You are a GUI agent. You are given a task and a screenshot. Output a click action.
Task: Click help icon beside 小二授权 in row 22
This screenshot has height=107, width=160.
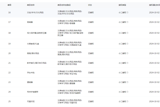click(127, 72)
